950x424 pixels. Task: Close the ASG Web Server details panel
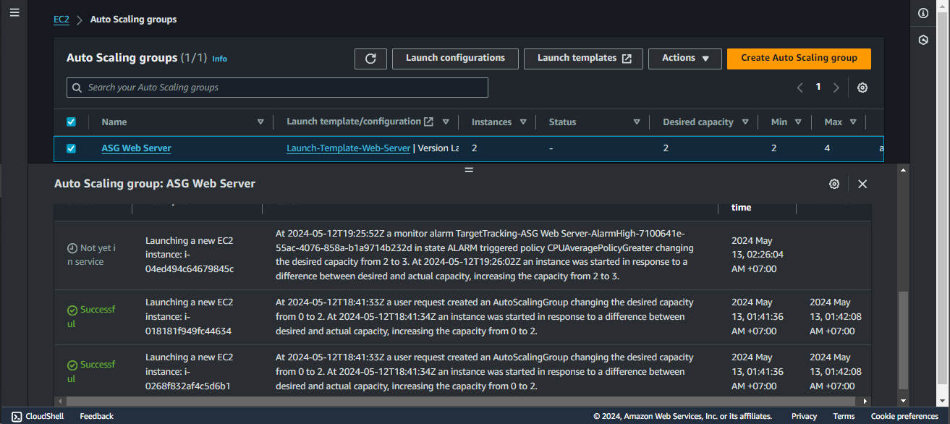(862, 184)
